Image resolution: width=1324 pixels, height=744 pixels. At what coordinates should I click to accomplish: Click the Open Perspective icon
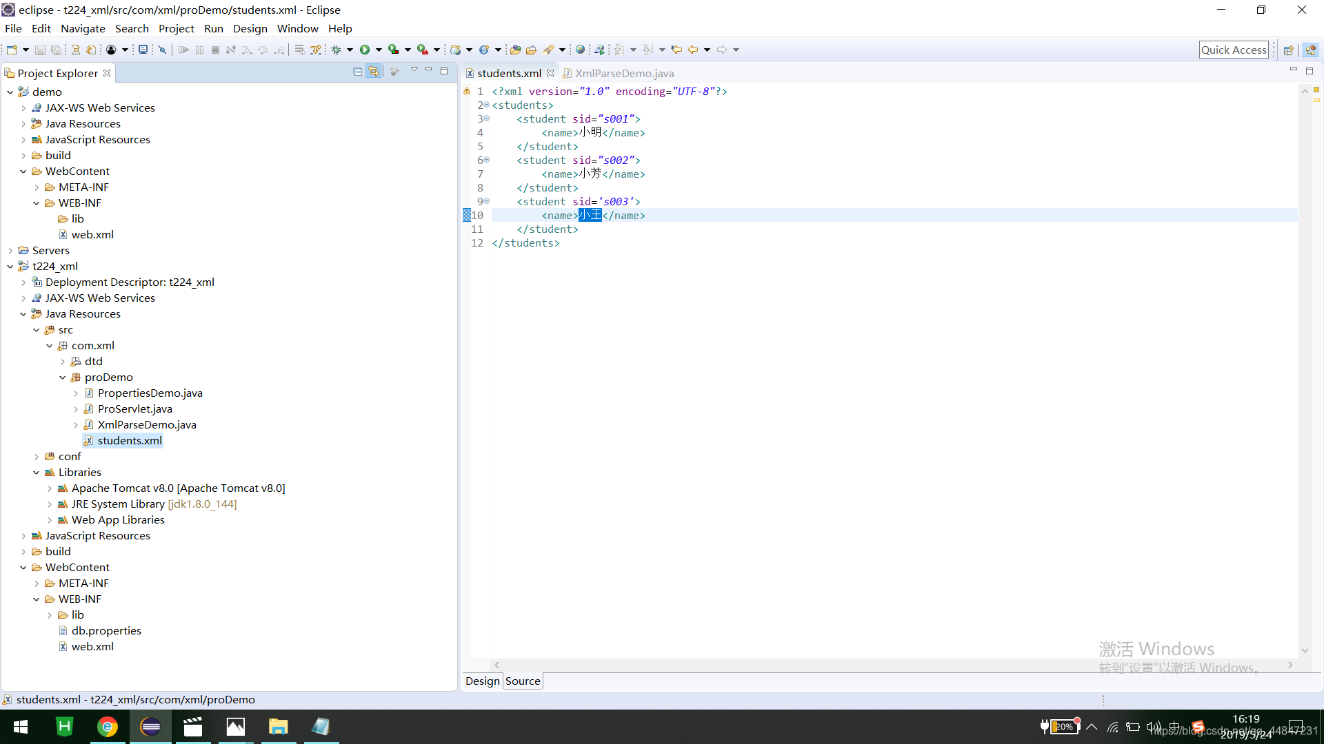[1288, 50]
